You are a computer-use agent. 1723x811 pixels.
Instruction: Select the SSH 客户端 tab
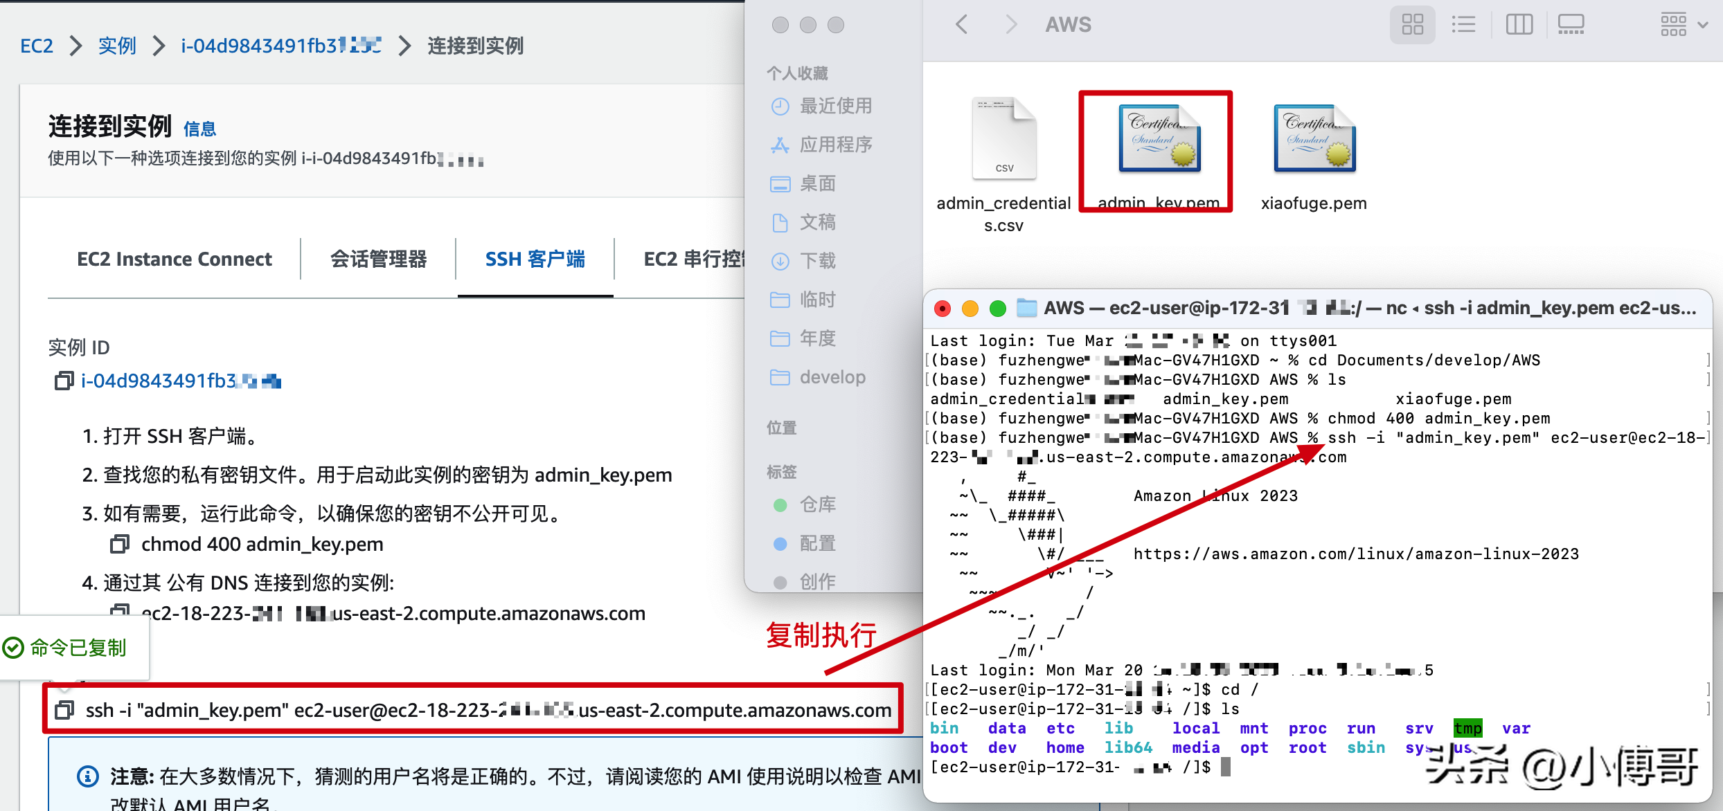(x=535, y=259)
